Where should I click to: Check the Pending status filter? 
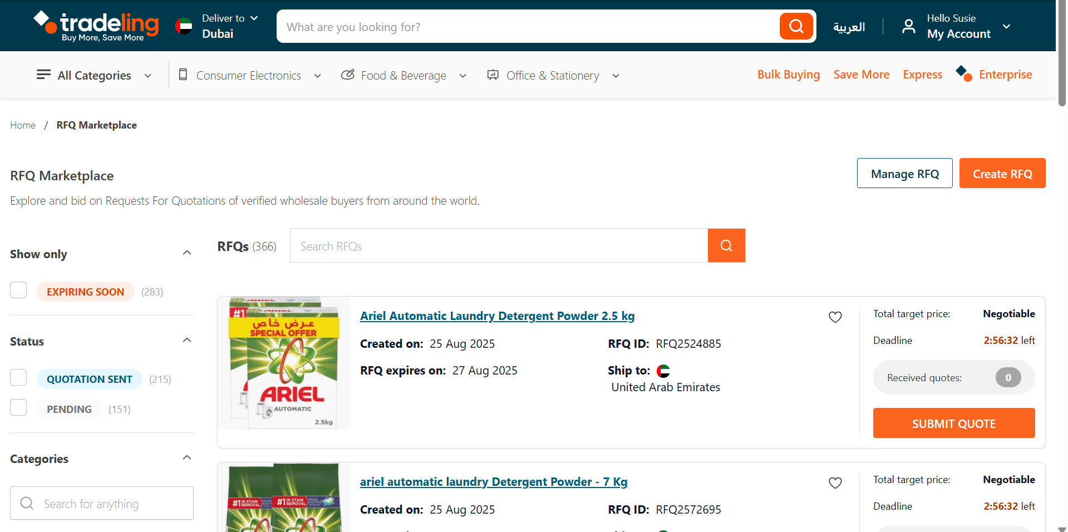[18, 407]
